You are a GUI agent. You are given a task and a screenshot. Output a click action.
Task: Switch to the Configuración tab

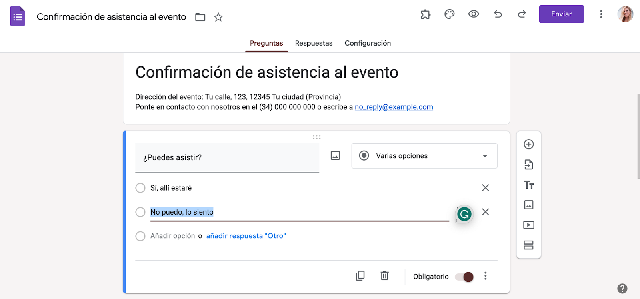[x=368, y=43]
